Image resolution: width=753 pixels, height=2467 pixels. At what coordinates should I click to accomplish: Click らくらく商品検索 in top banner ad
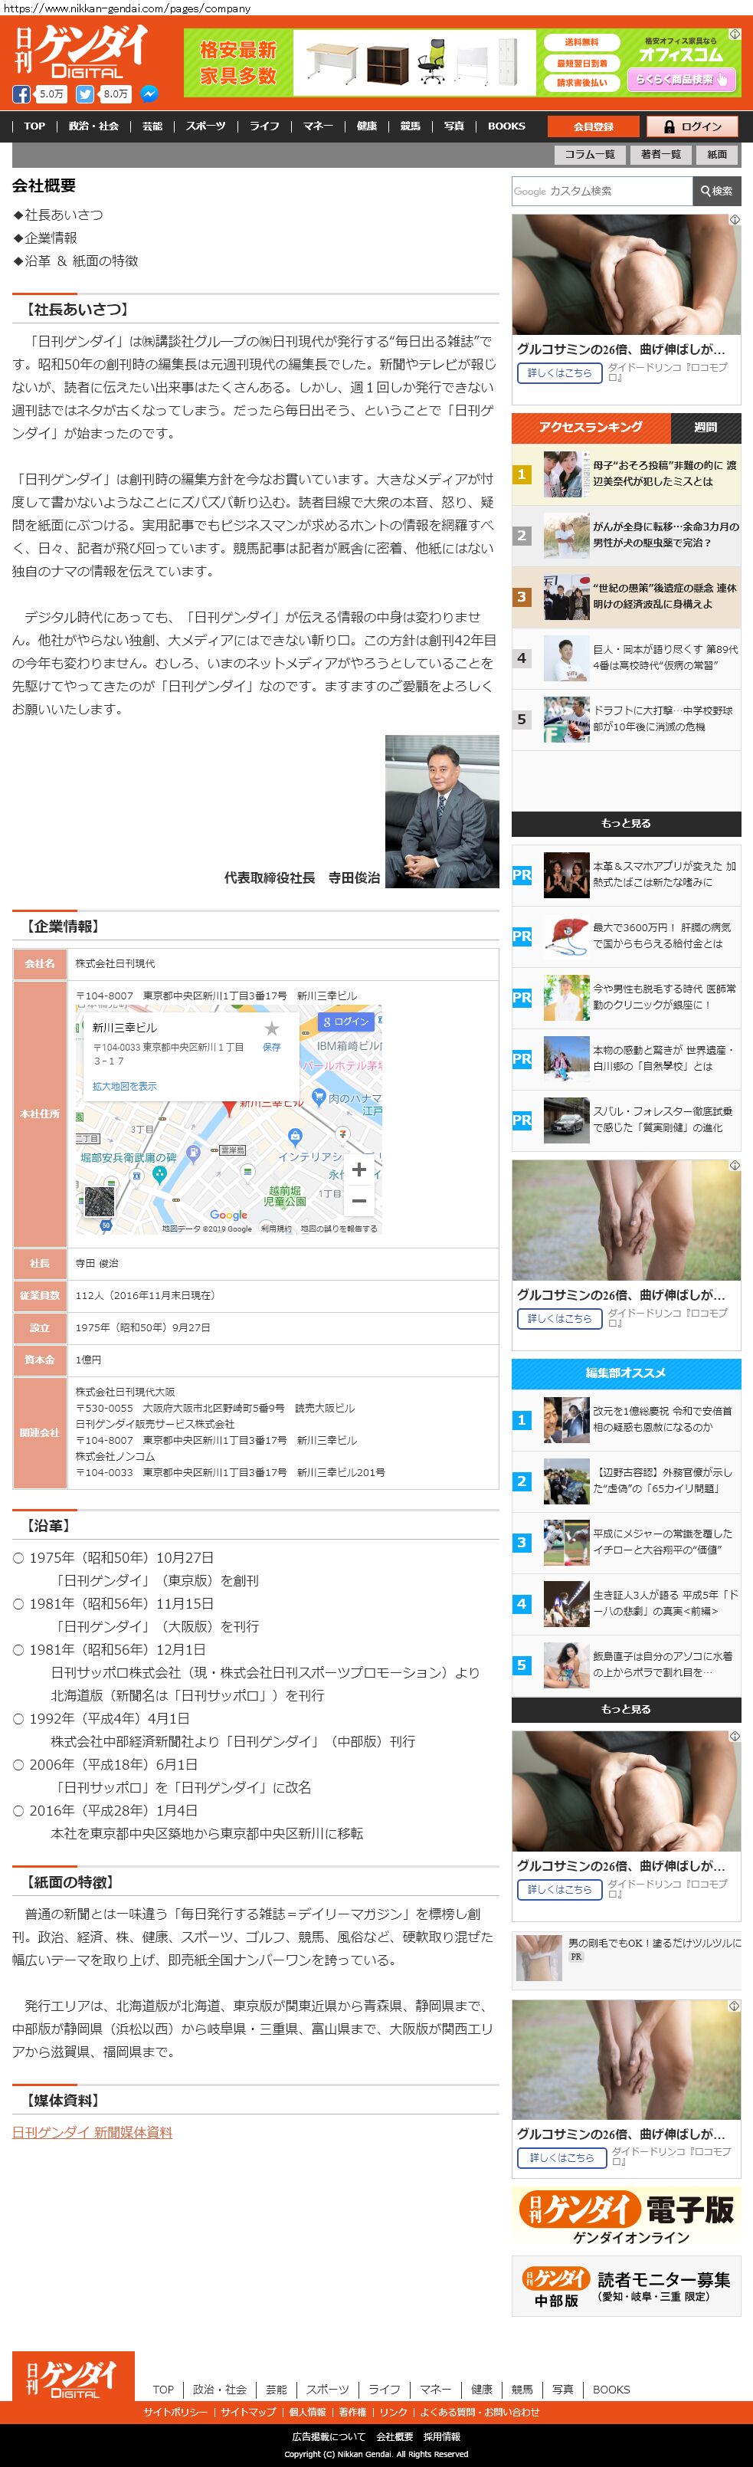click(x=683, y=80)
